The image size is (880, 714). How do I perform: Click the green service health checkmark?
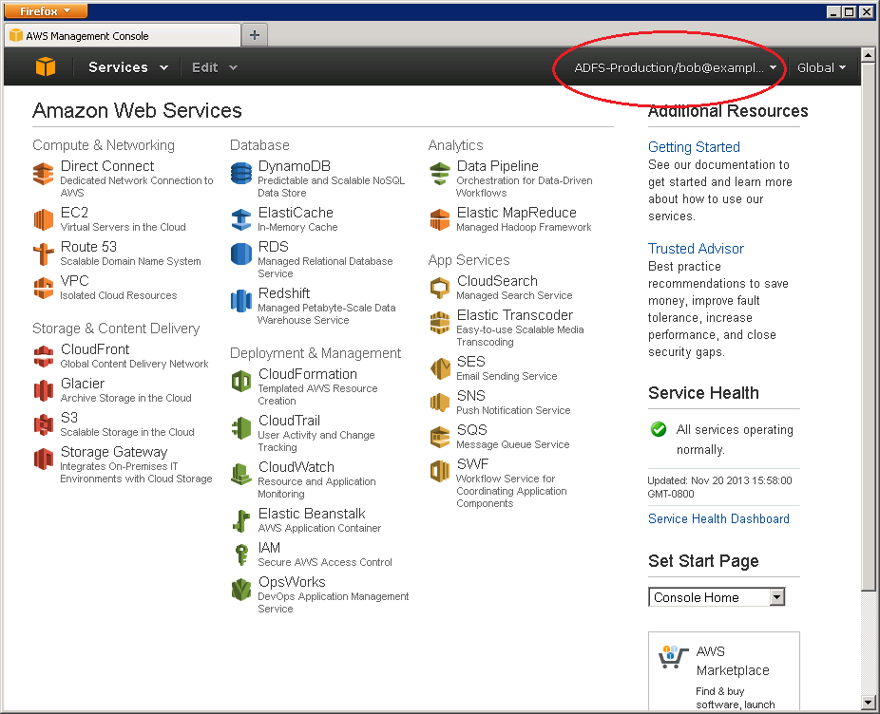point(659,429)
